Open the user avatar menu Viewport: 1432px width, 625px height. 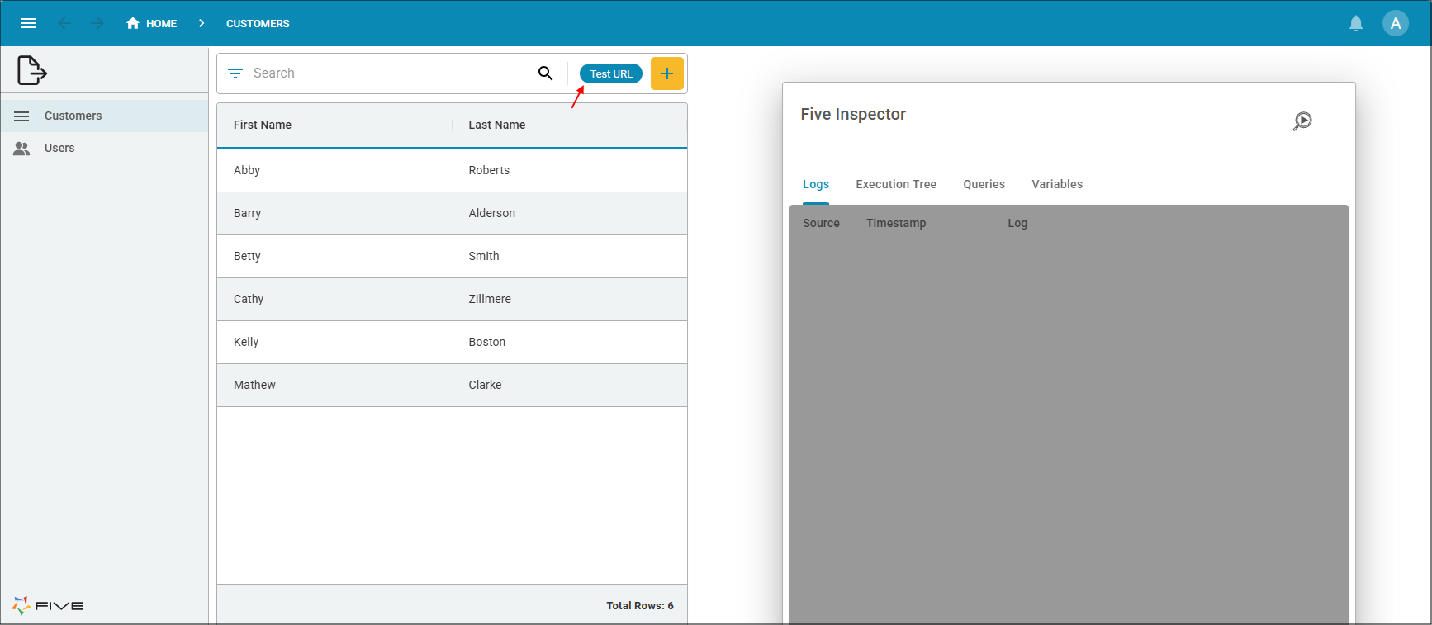click(x=1396, y=23)
